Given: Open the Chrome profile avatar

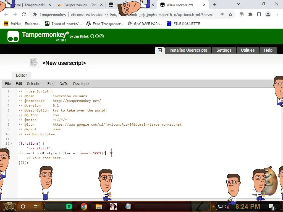Looking at the screenshot, I should (268, 14).
